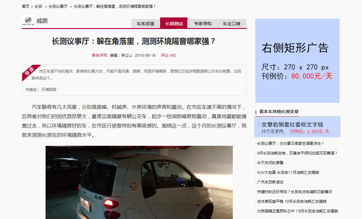
Task: Open the 长测议事厅 breadcrumb link
Action: (x=58, y=7)
